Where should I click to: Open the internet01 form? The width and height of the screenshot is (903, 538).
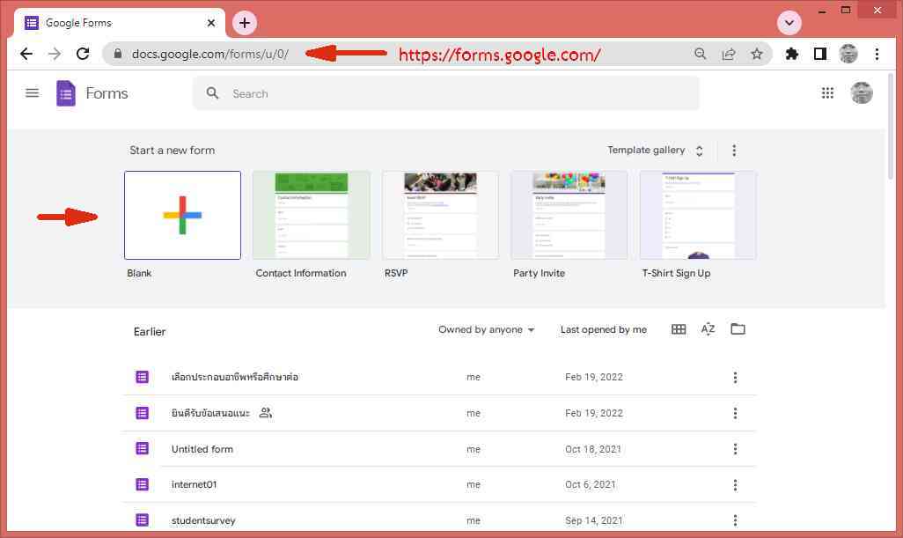tap(194, 484)
